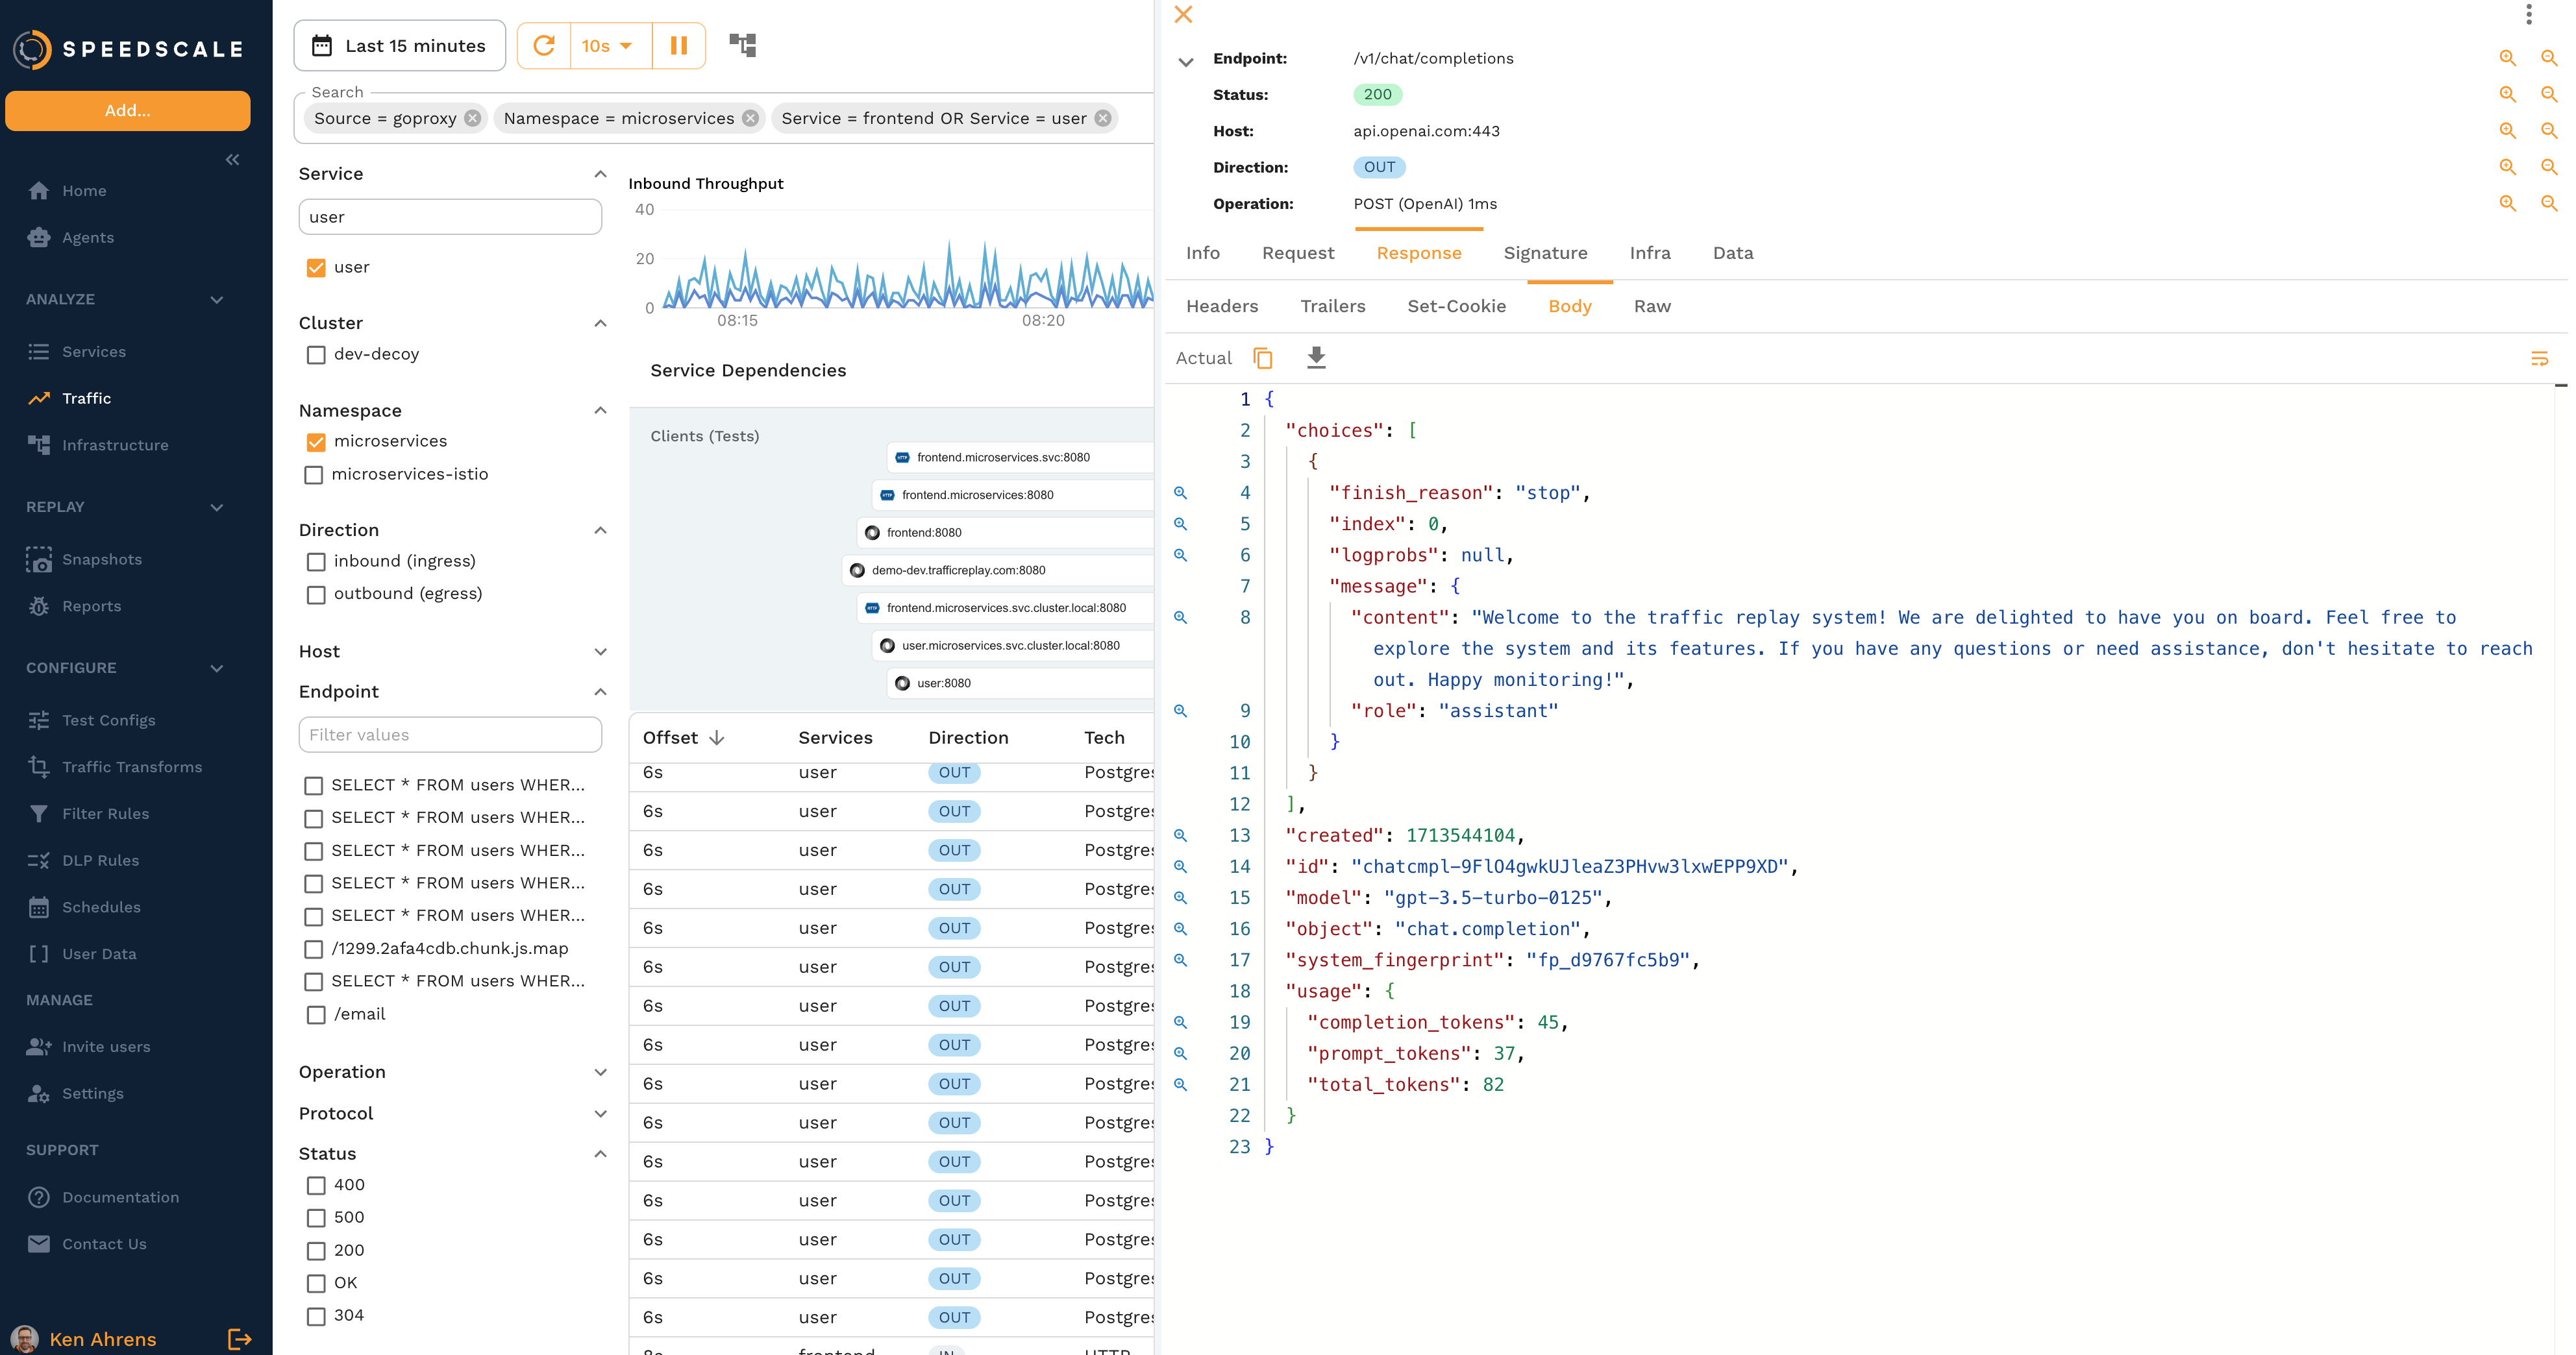The image size is (2576, 1355).
Task: Uncheck the user service checkbox
Action: tap(316, 268)
